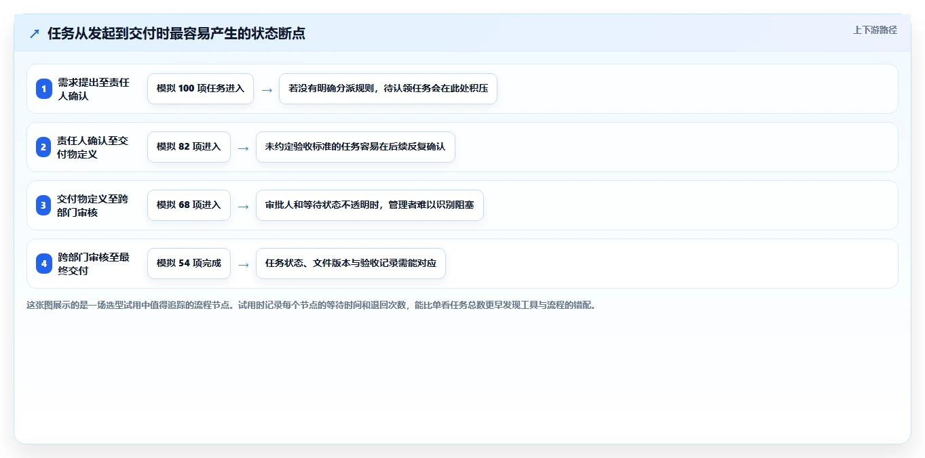Select step badge number 3

click(44, 205)
